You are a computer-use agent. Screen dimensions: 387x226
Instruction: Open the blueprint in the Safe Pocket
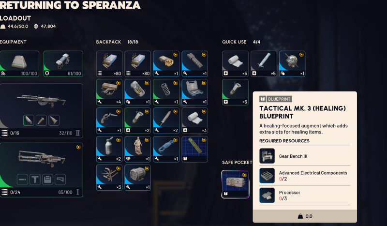coord(235,184)
